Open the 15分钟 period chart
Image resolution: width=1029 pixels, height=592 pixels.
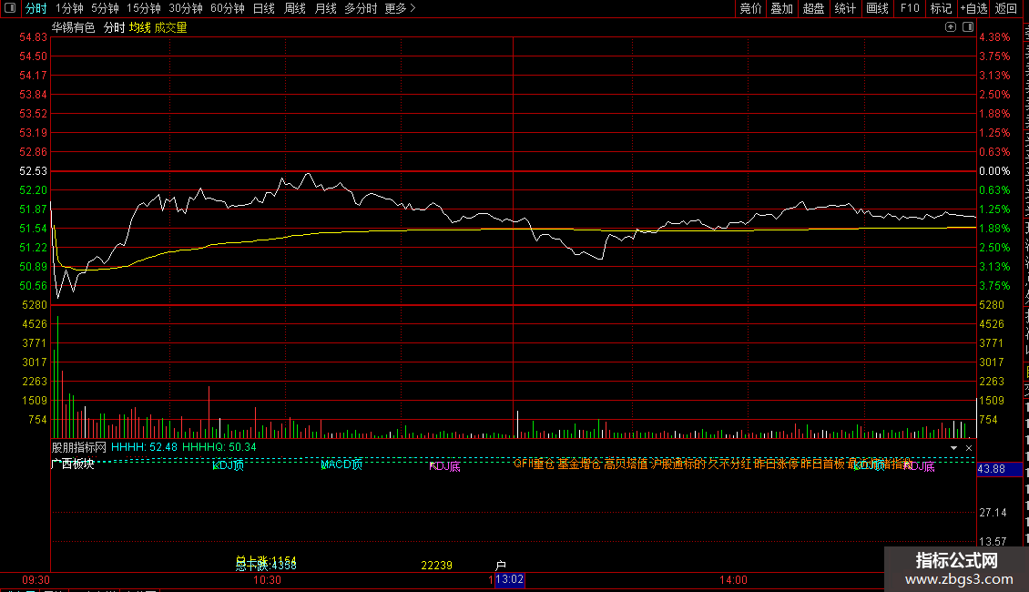coord(143,8)
